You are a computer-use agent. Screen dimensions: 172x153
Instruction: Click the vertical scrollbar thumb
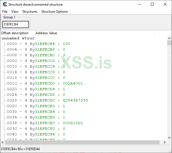(x=169, y=43)
